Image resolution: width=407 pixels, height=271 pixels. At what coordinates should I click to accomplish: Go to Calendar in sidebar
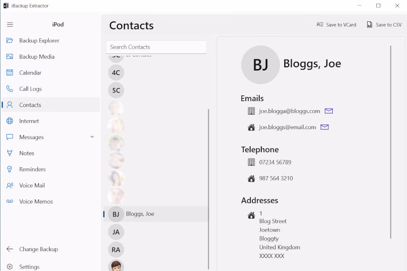[x=30, y=73]
